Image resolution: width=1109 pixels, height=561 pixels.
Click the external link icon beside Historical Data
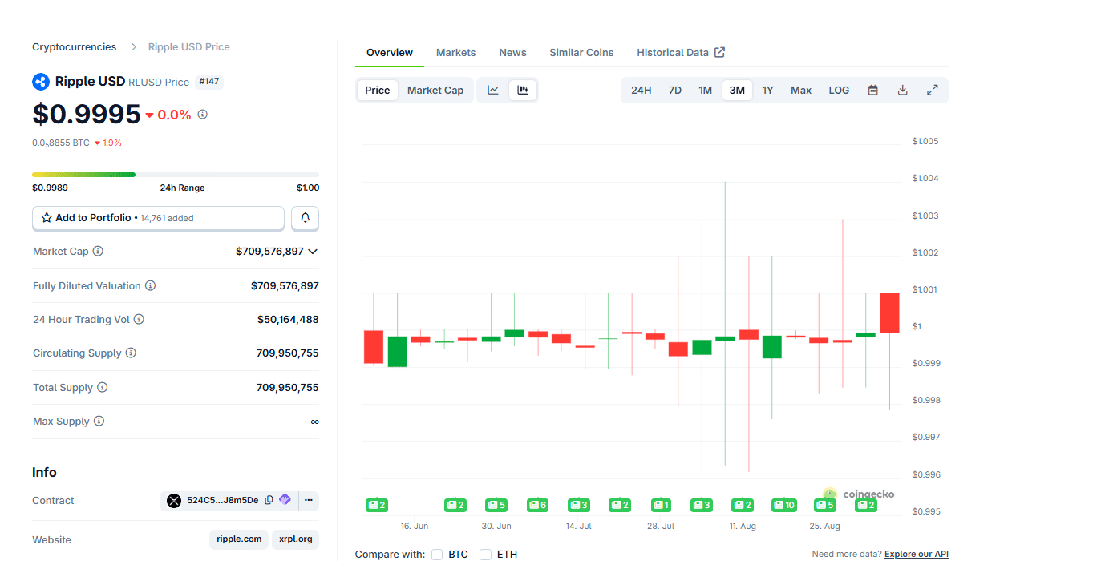[719, 52]
